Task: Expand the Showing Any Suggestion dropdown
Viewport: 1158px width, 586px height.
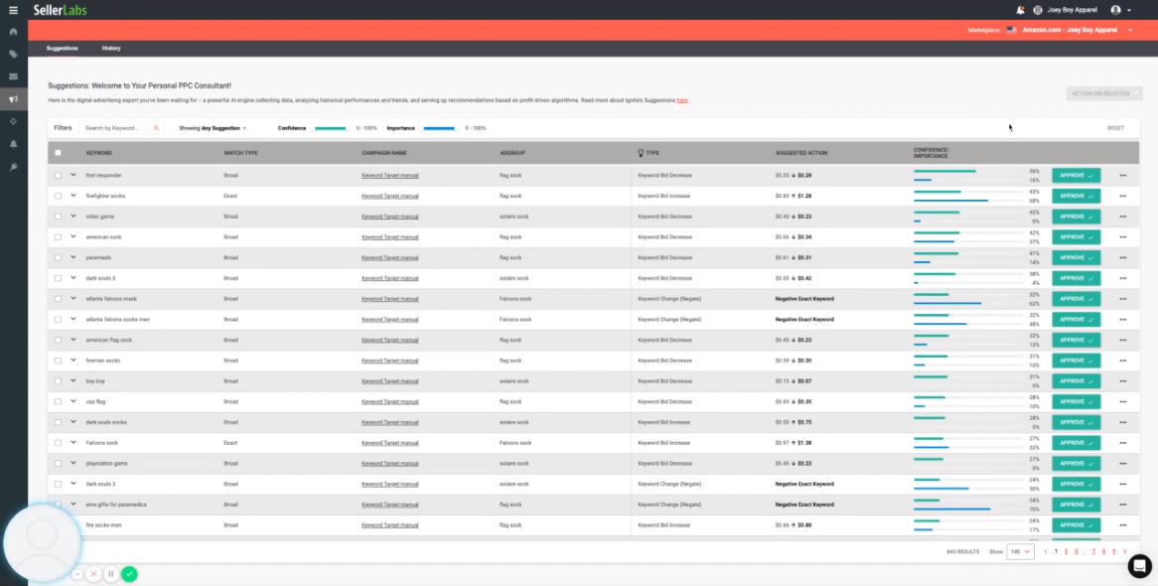Action: (213, 128)
